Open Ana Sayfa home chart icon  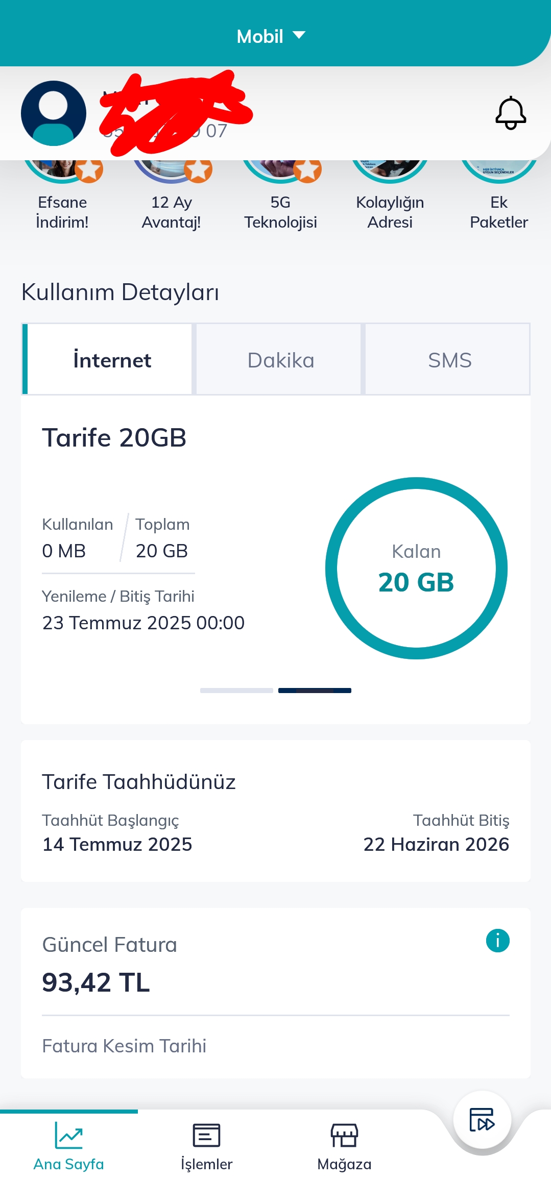[68, 1136]
